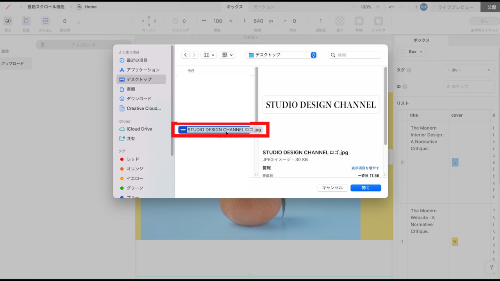Switch to the モーション tab

[x=264, y=7]
